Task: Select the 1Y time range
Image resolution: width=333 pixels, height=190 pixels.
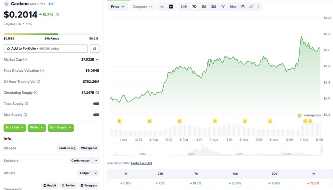Action: (223, 6)
